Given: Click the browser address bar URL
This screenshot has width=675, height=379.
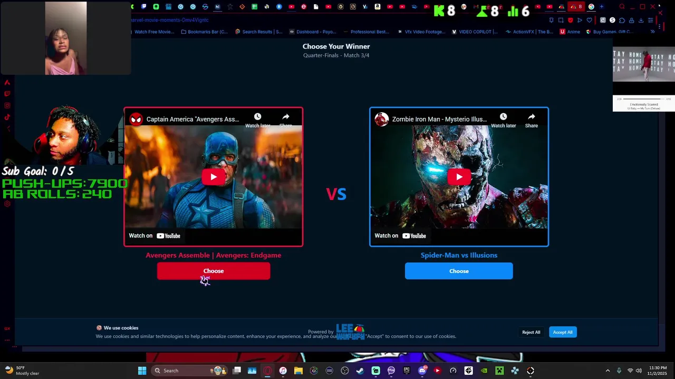Looking at the screenshot, I should [170, 20].
